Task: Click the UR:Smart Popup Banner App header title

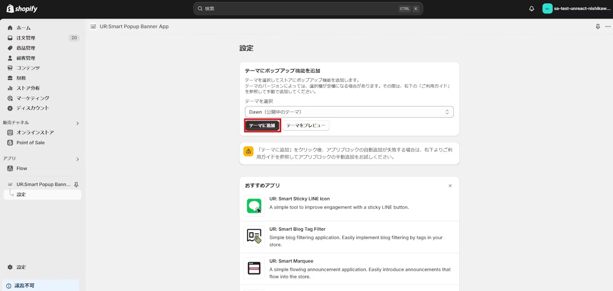Action: pos(134,27)
